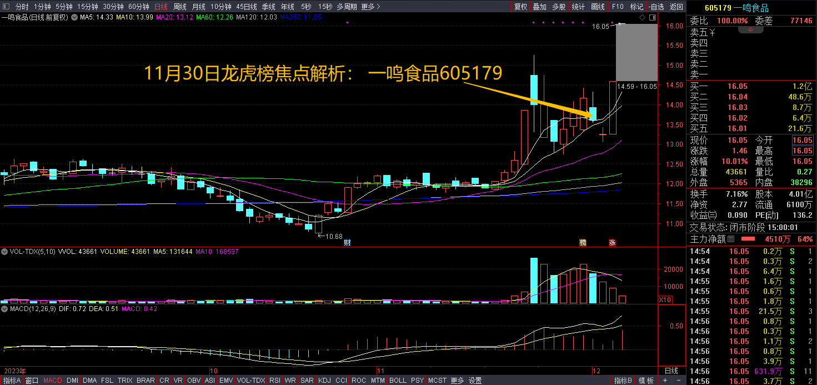
Task: Open the MACD indicator settings dropdown
Action: point(4,308)
